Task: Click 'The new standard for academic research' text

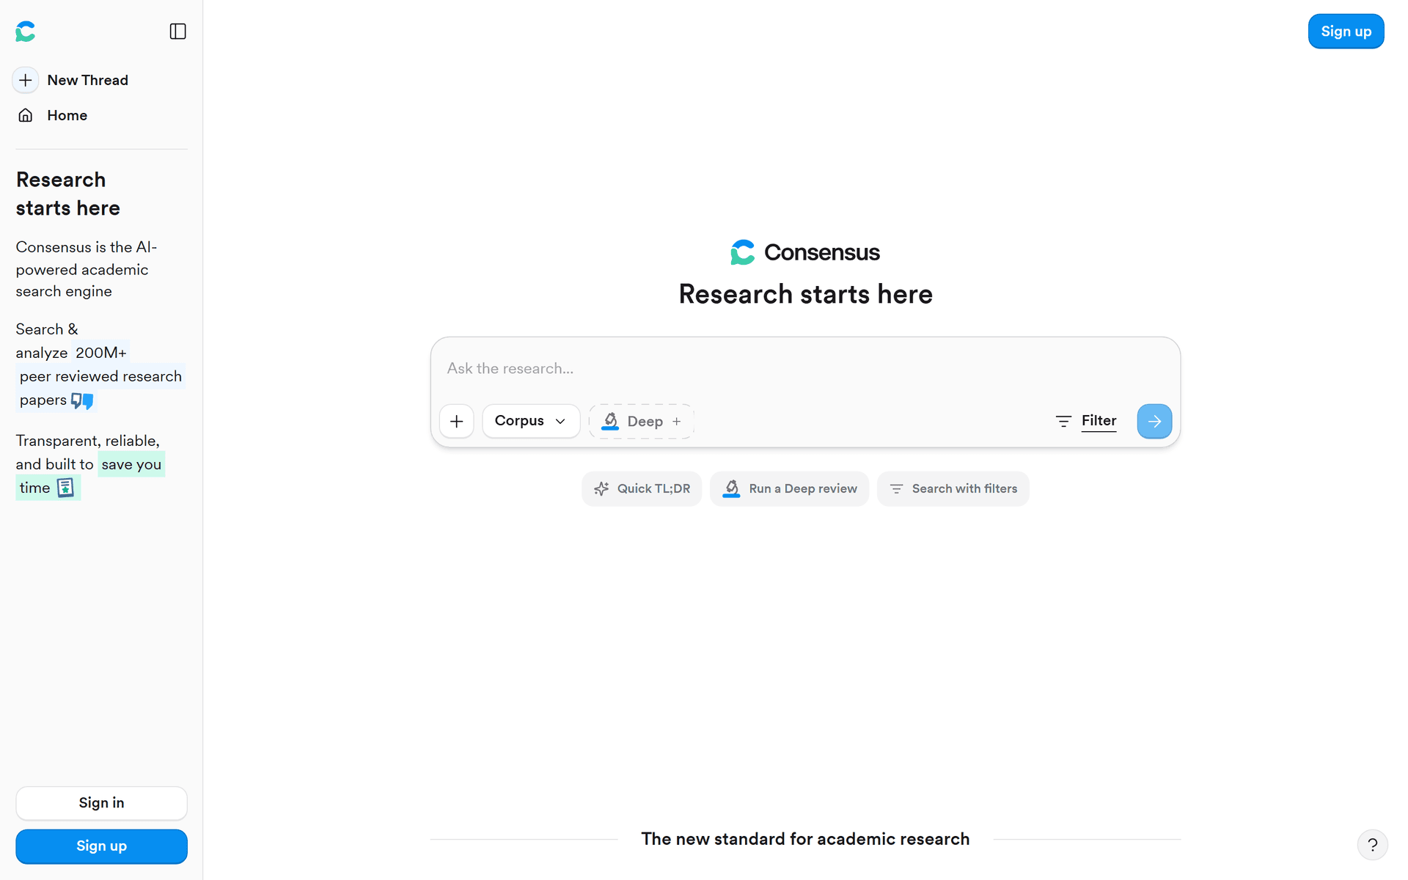Action: click(805, 839)
